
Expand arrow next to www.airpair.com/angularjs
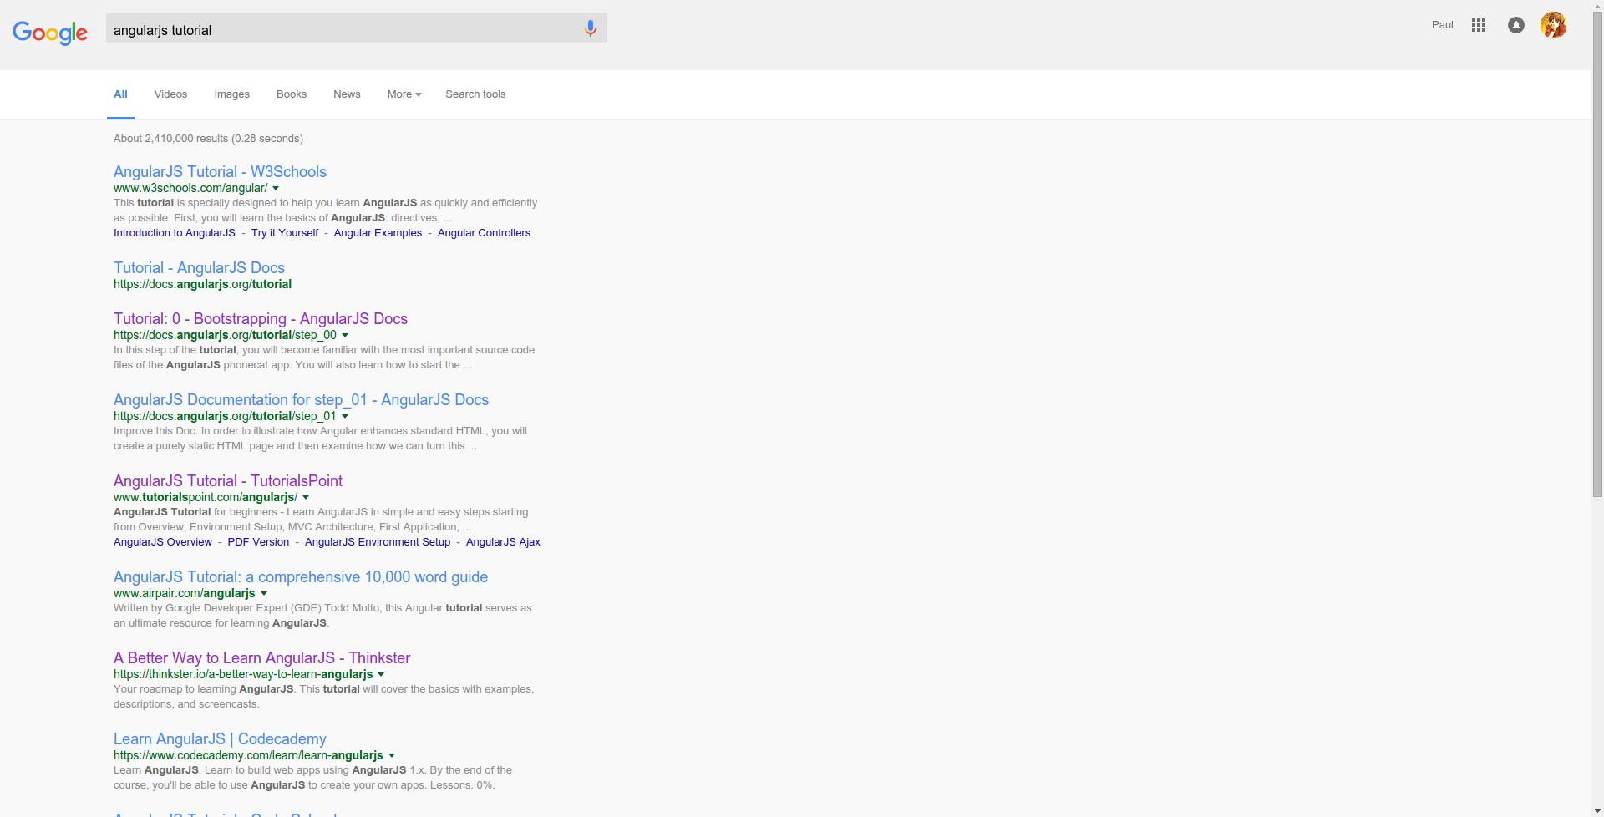264,594
